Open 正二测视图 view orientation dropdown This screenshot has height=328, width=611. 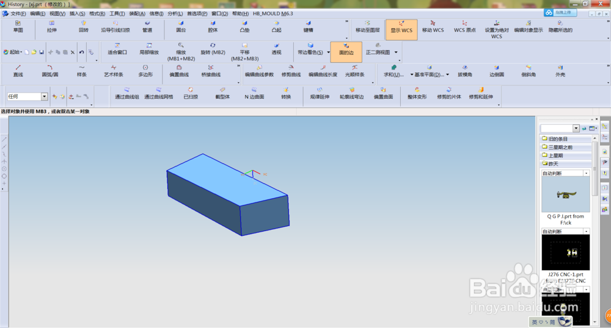point(396,52)
